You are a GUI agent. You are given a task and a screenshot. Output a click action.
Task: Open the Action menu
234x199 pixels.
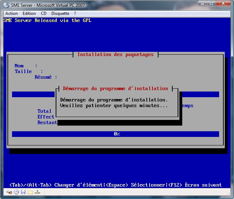[11, 13]
